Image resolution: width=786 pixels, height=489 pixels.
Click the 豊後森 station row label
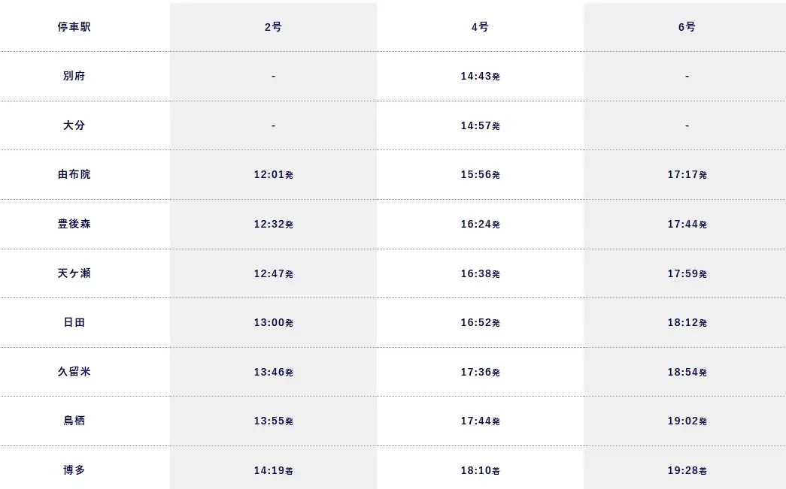(74, 224)
